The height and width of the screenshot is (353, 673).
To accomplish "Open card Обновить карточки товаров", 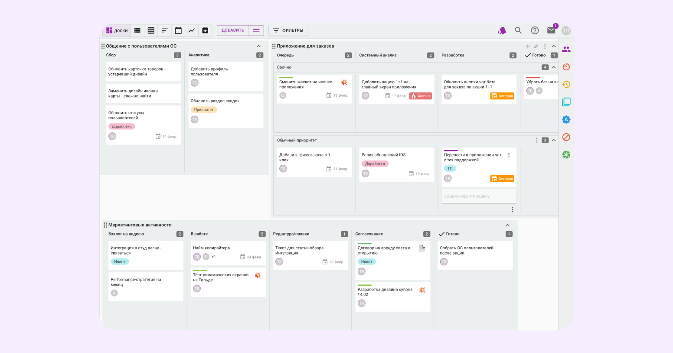I will pyautogui.click(x=144, y=72).
